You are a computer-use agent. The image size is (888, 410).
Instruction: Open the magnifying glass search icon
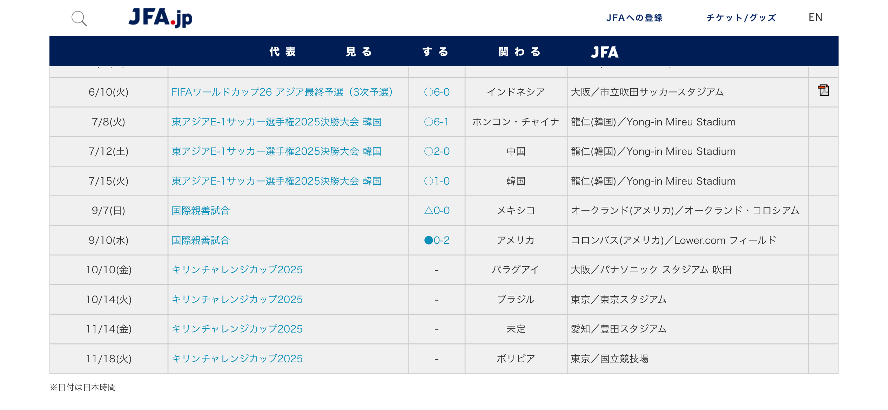pyautogui.click(x=79, y=18)
